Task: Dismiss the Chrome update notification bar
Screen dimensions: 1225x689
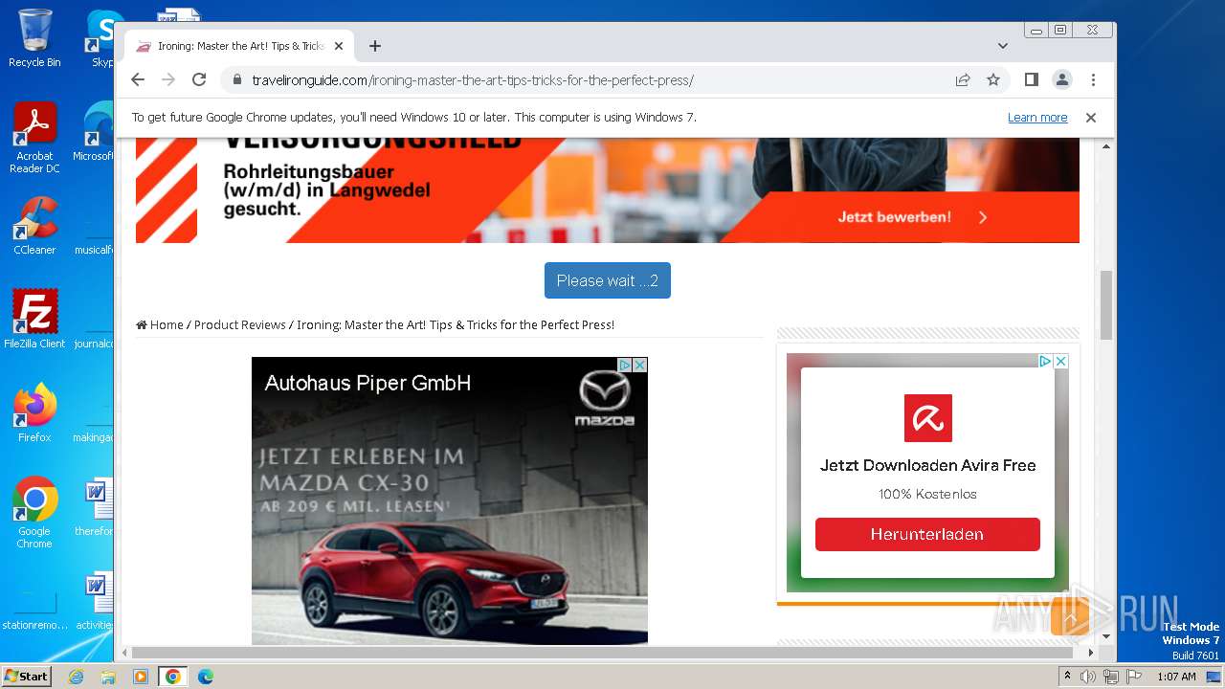Action: pos(1090,118)
